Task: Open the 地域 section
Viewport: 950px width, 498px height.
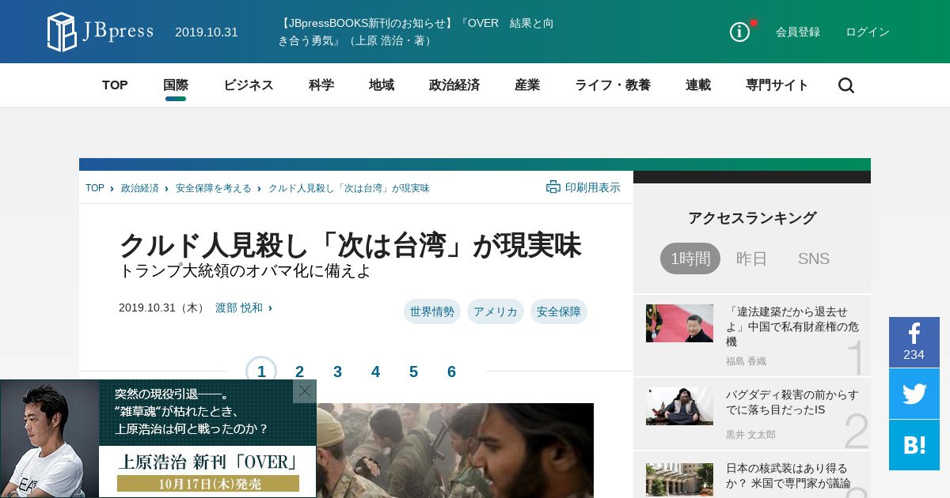Action: (x=382, y=85)
